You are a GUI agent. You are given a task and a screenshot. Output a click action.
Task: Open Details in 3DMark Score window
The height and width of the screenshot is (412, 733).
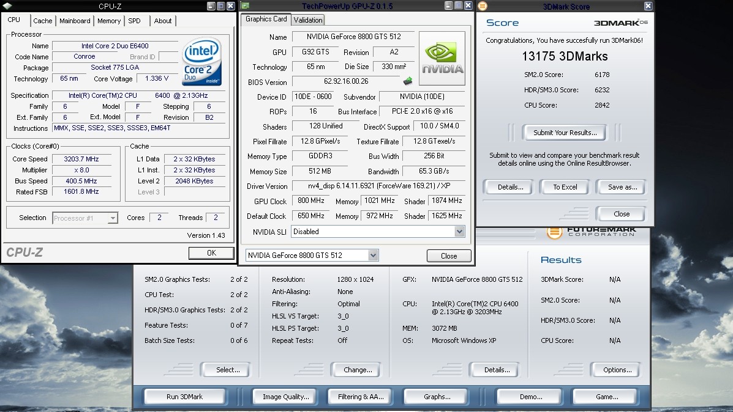pyautogui.click(x=510, y=187)
